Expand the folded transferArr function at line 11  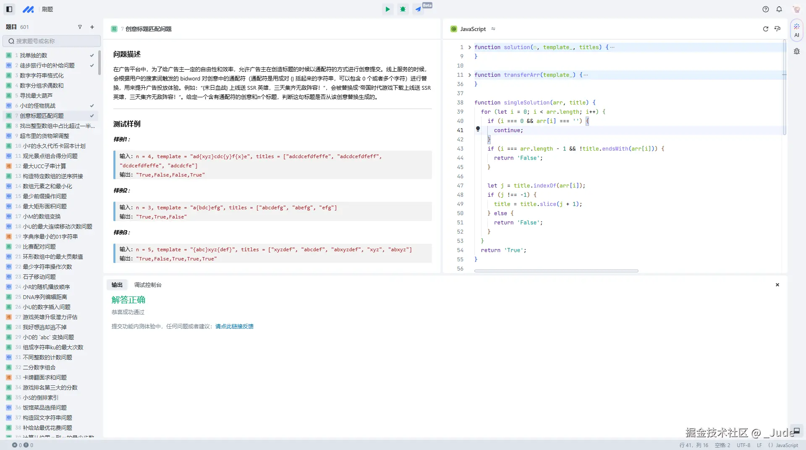pos(470,75)
